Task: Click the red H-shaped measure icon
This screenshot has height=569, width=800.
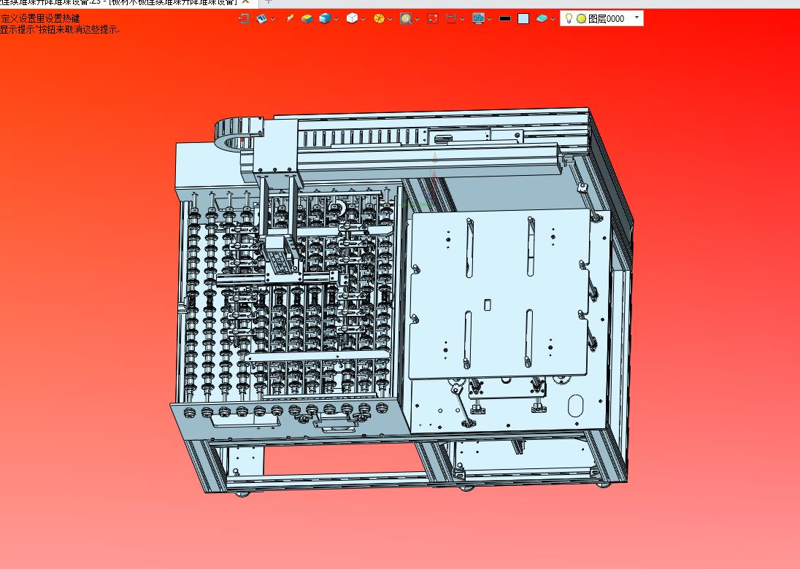Action: (451, 19)
